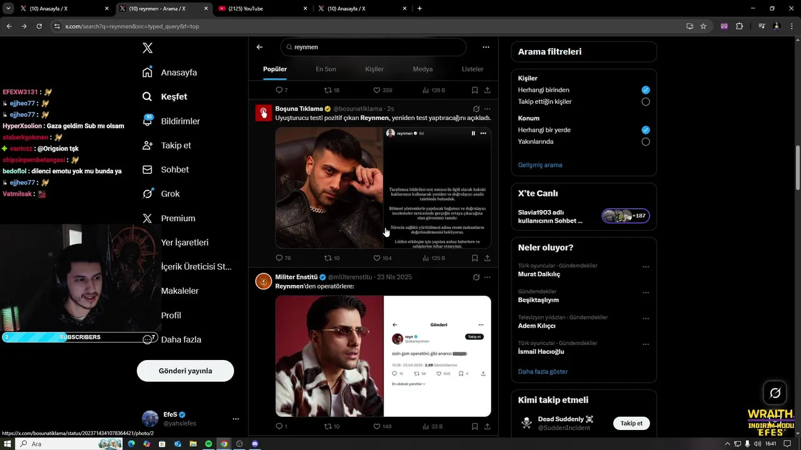View analytics 135 B on post
801x450 pixels.
pos(433,258)
